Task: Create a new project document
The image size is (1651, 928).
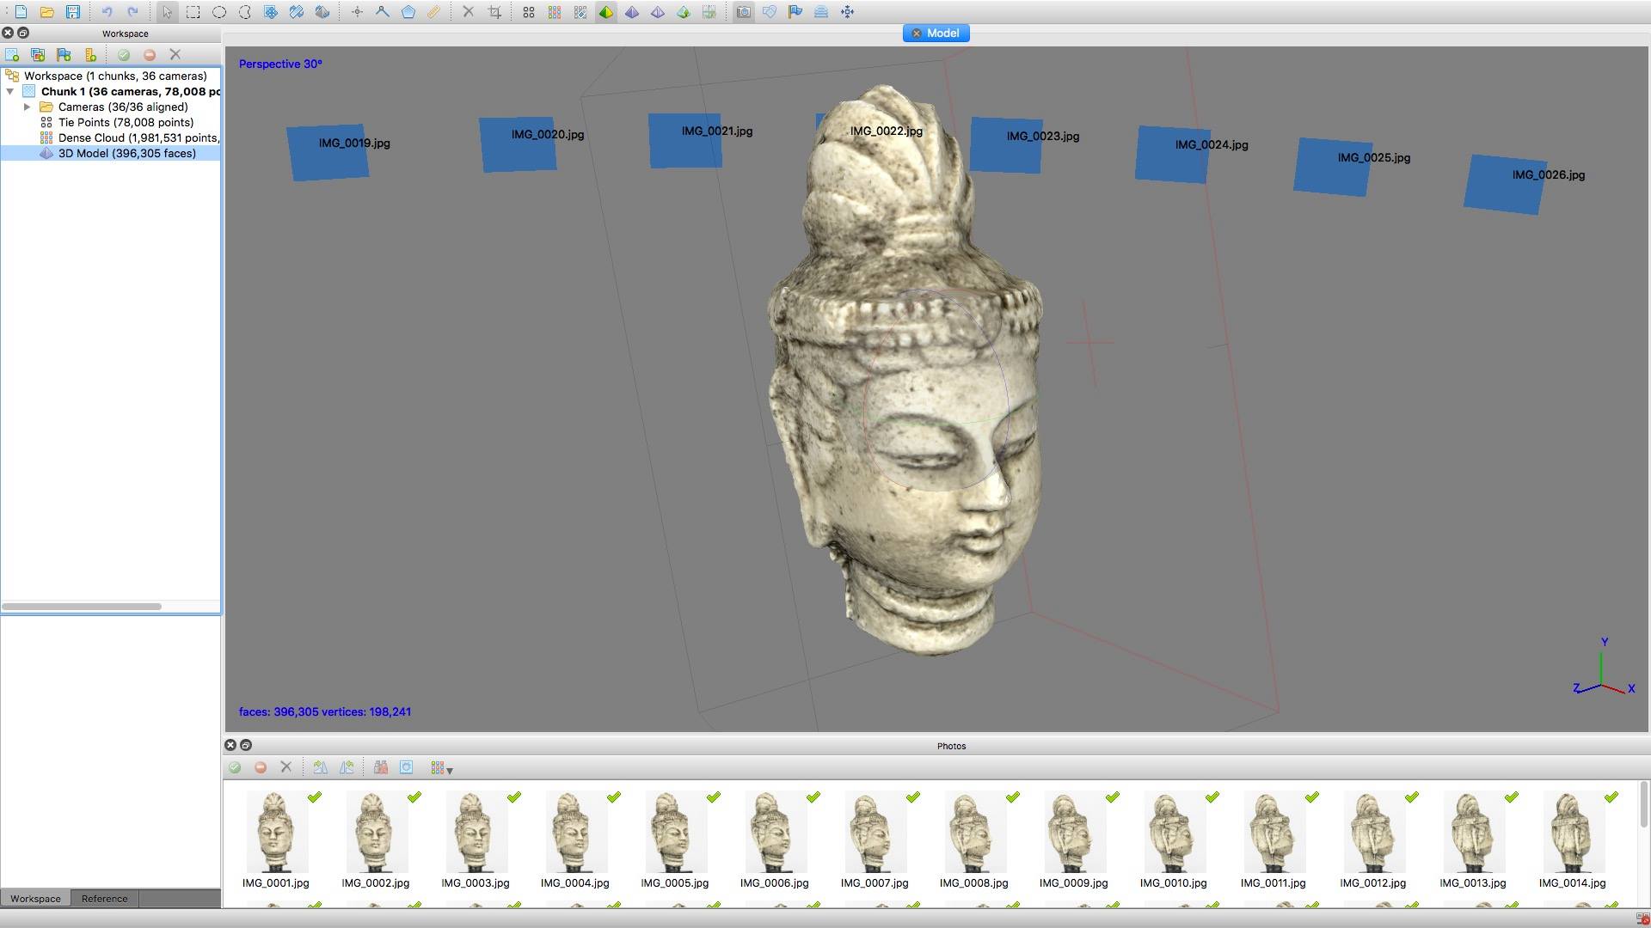Action: pos(21,12)
